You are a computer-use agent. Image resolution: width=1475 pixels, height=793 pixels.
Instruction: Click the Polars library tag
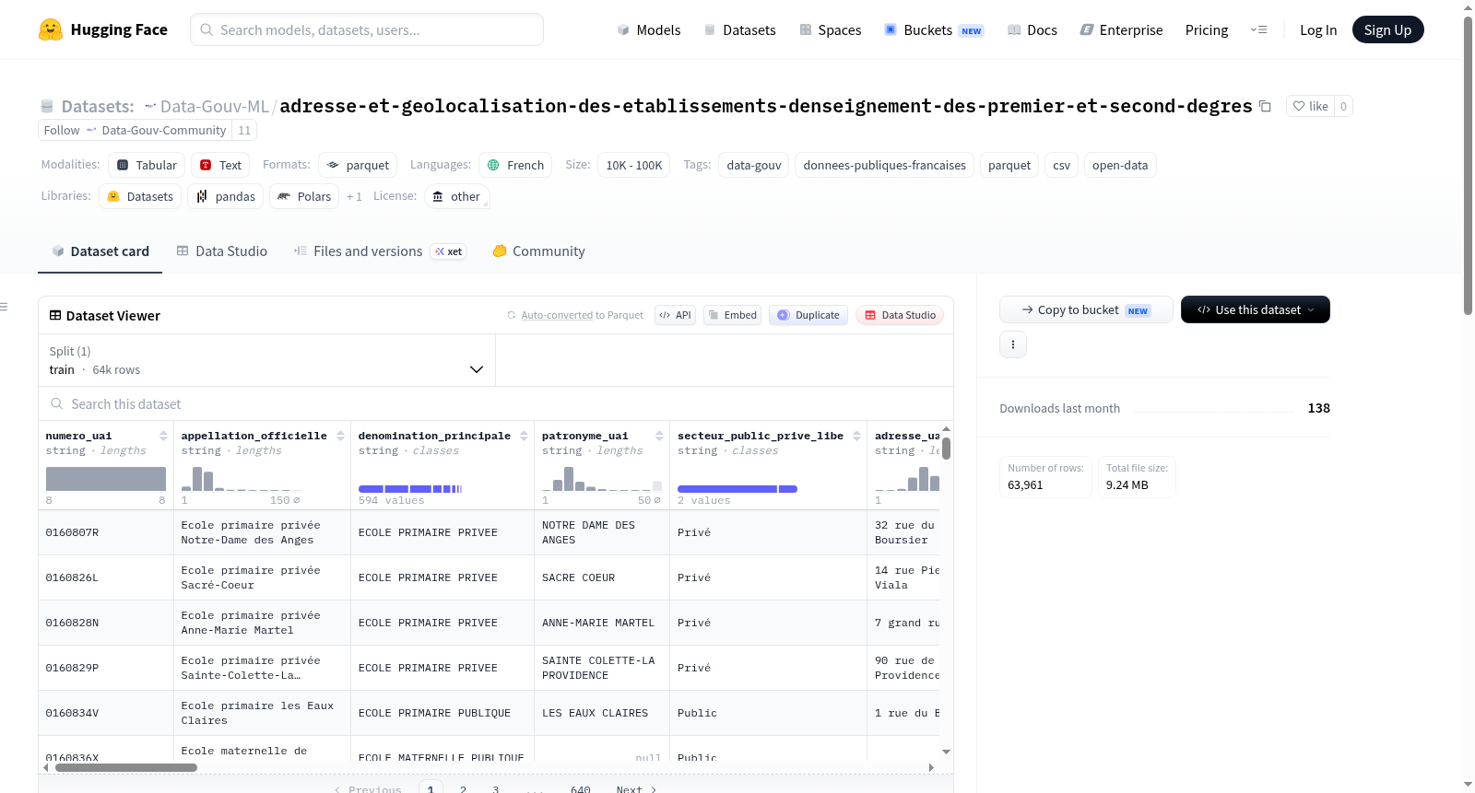pos(304,196)
